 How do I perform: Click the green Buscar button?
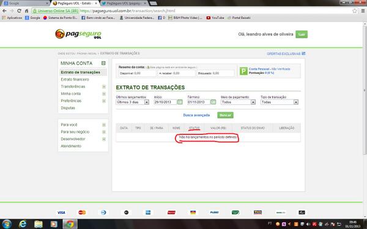pyautogui.click(x=225, y=115)
